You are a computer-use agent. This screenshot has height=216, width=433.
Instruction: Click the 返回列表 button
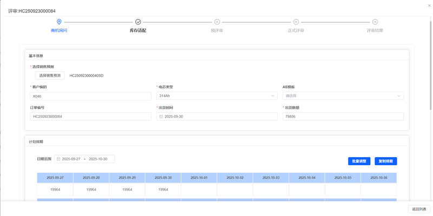point(419,209)
